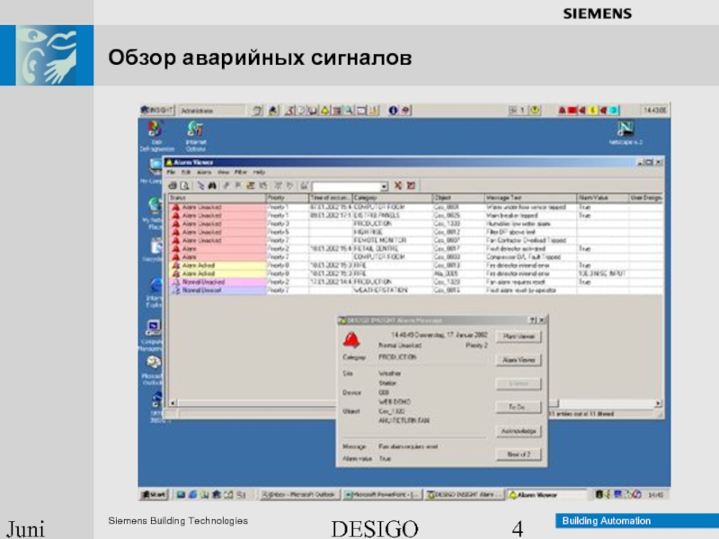Switch to Inbox Microsoft Outlook taskbar button
Image resolution: width=719 pixels, height=539 pixels.
click(x=299, y=495)
